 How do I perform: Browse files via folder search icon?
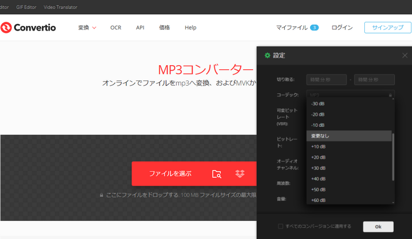pyautogui.click(x=217, y=174)
